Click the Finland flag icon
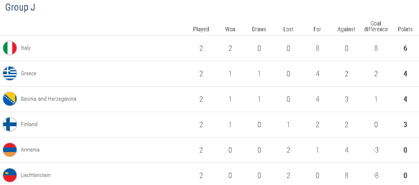The width and height of the screenshot is (419, 185). pyautogui.click(x=10, y=124)
